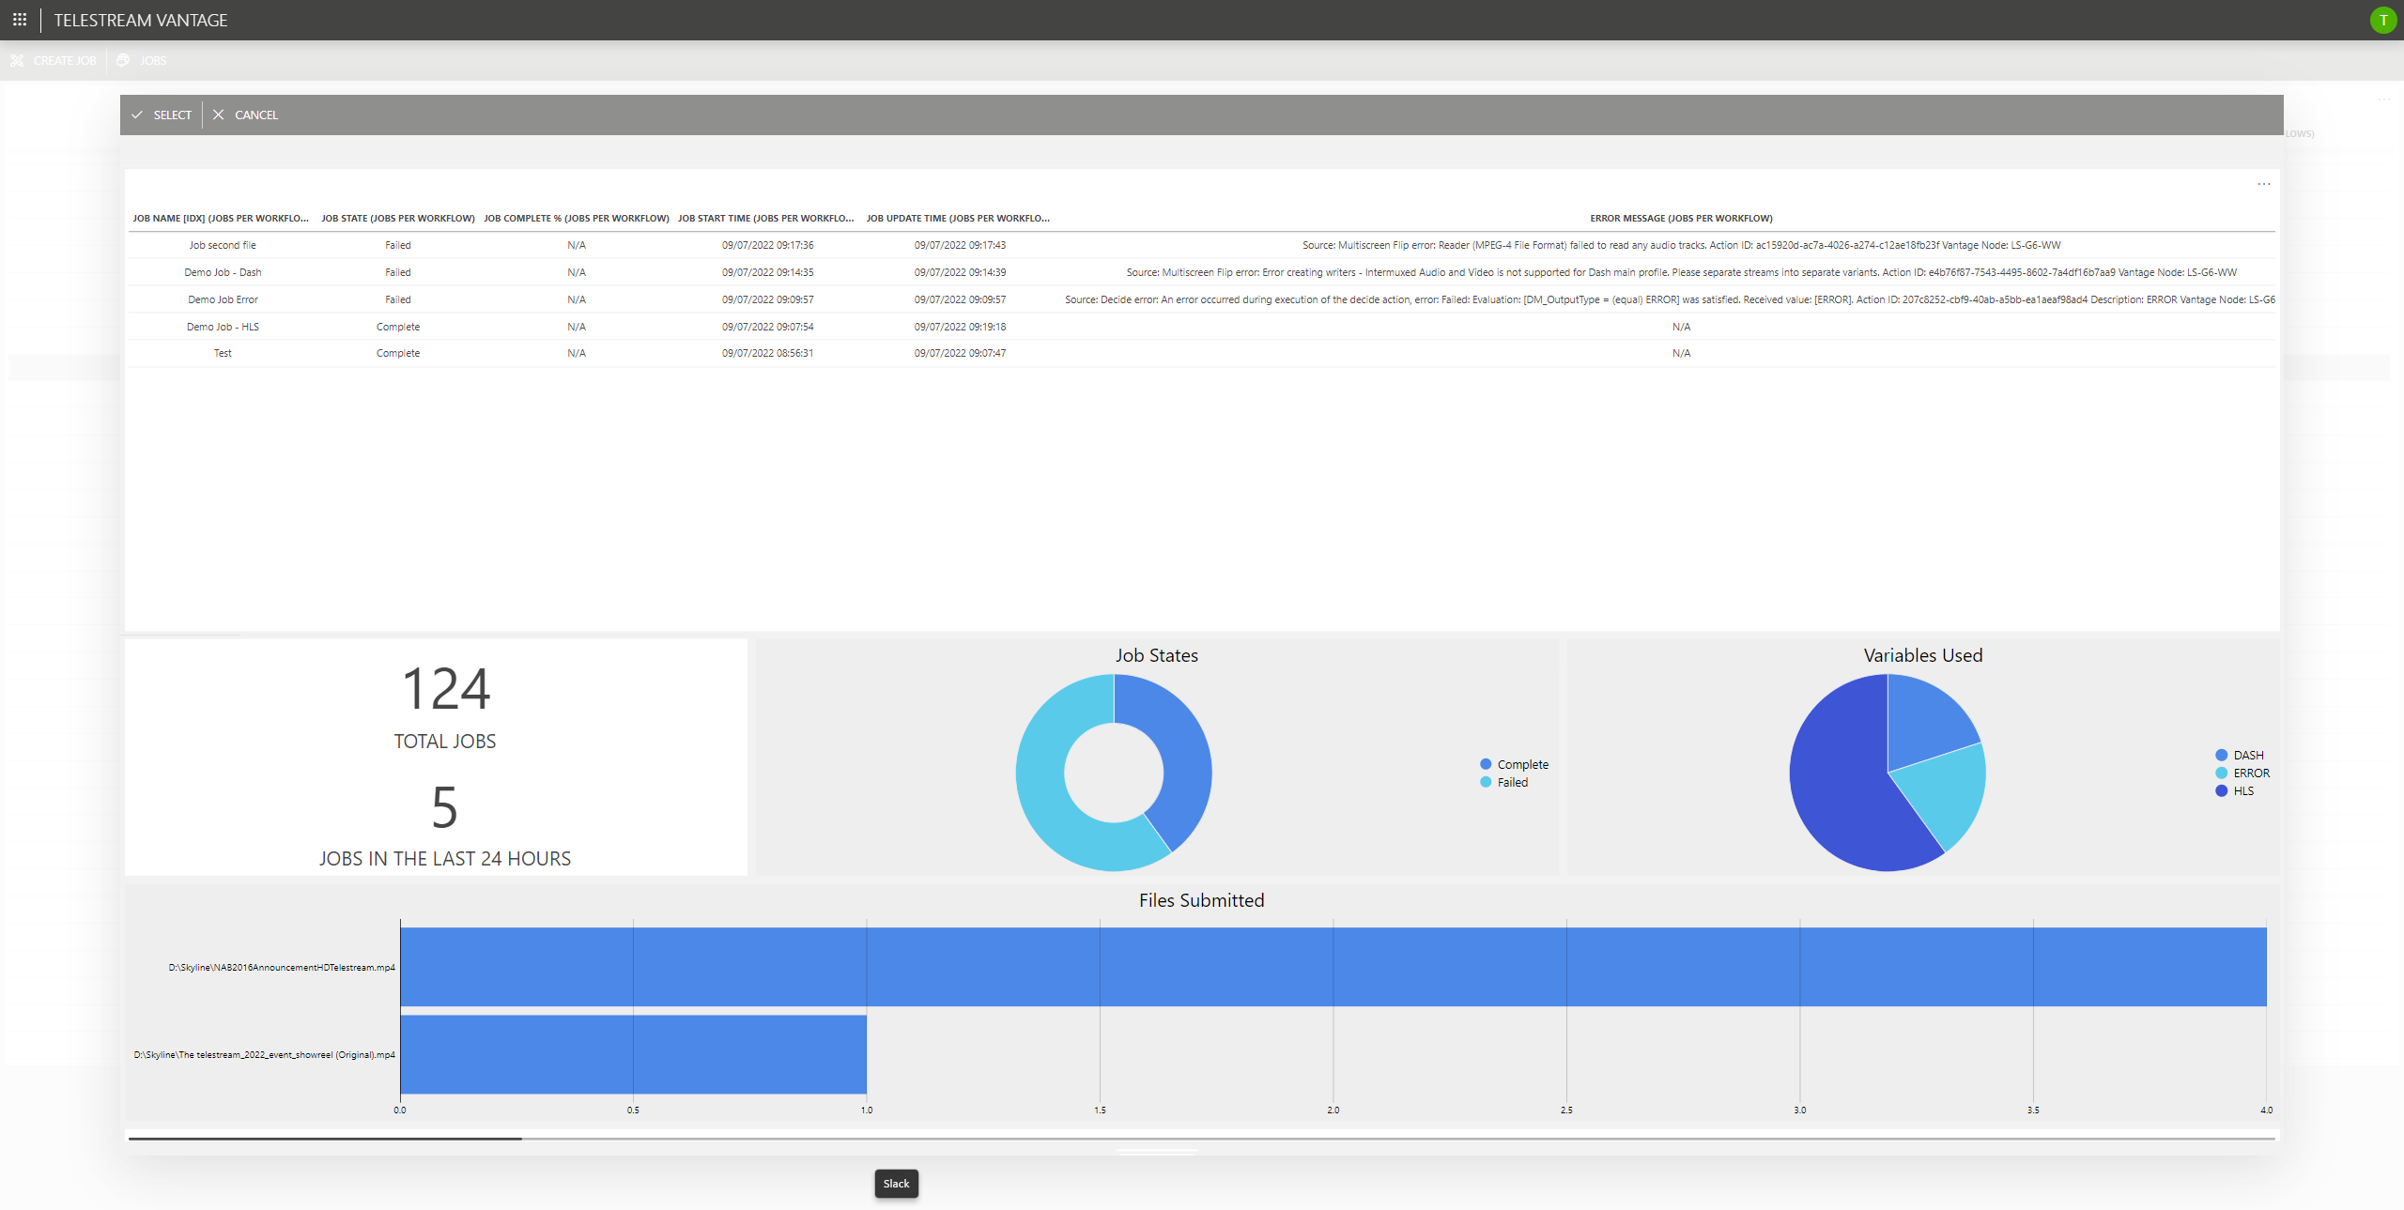Viewport: 2404px width, 1210px height.
Task: Sort by Job State column header
Action: [398, 219]
